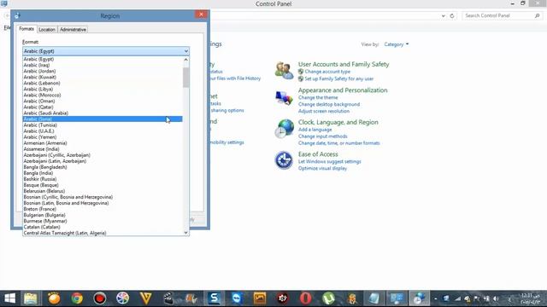
Task: Select Arabic (Tunisia) in format list
Action: (103, 125)
